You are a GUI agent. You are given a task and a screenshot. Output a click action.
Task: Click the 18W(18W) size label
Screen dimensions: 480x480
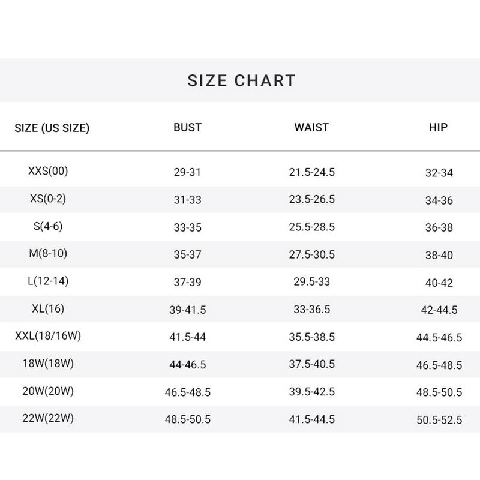pos(48,364)
